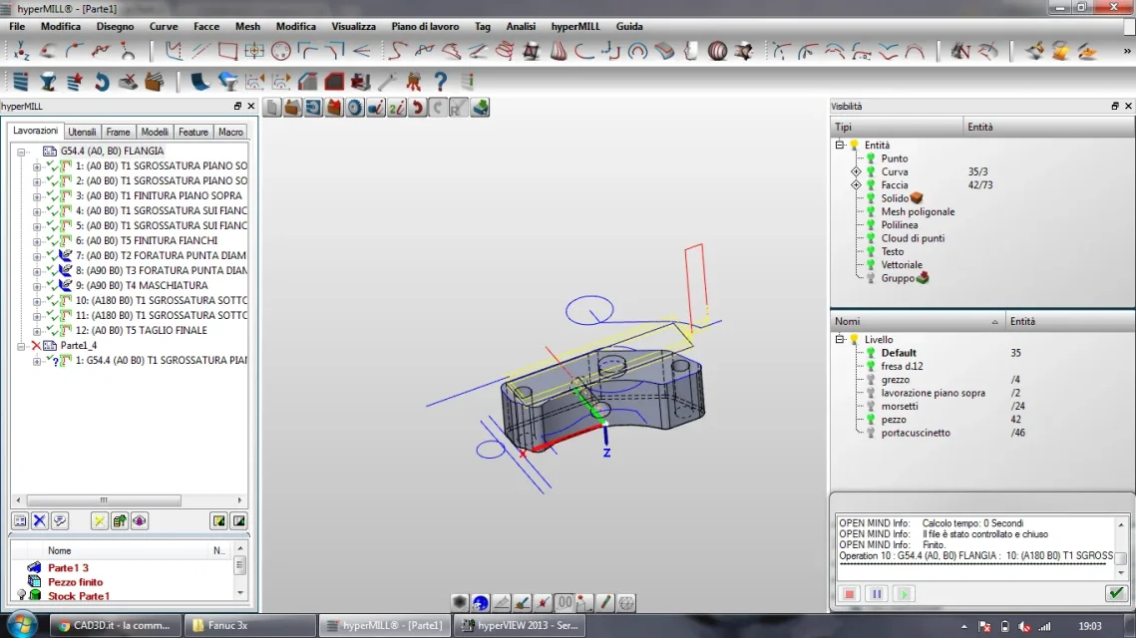Image resolution: width=1136 pixels, height=638 pixels.
Task: Click the purple gem icon under job list
Action: click(x=139, y=520)
